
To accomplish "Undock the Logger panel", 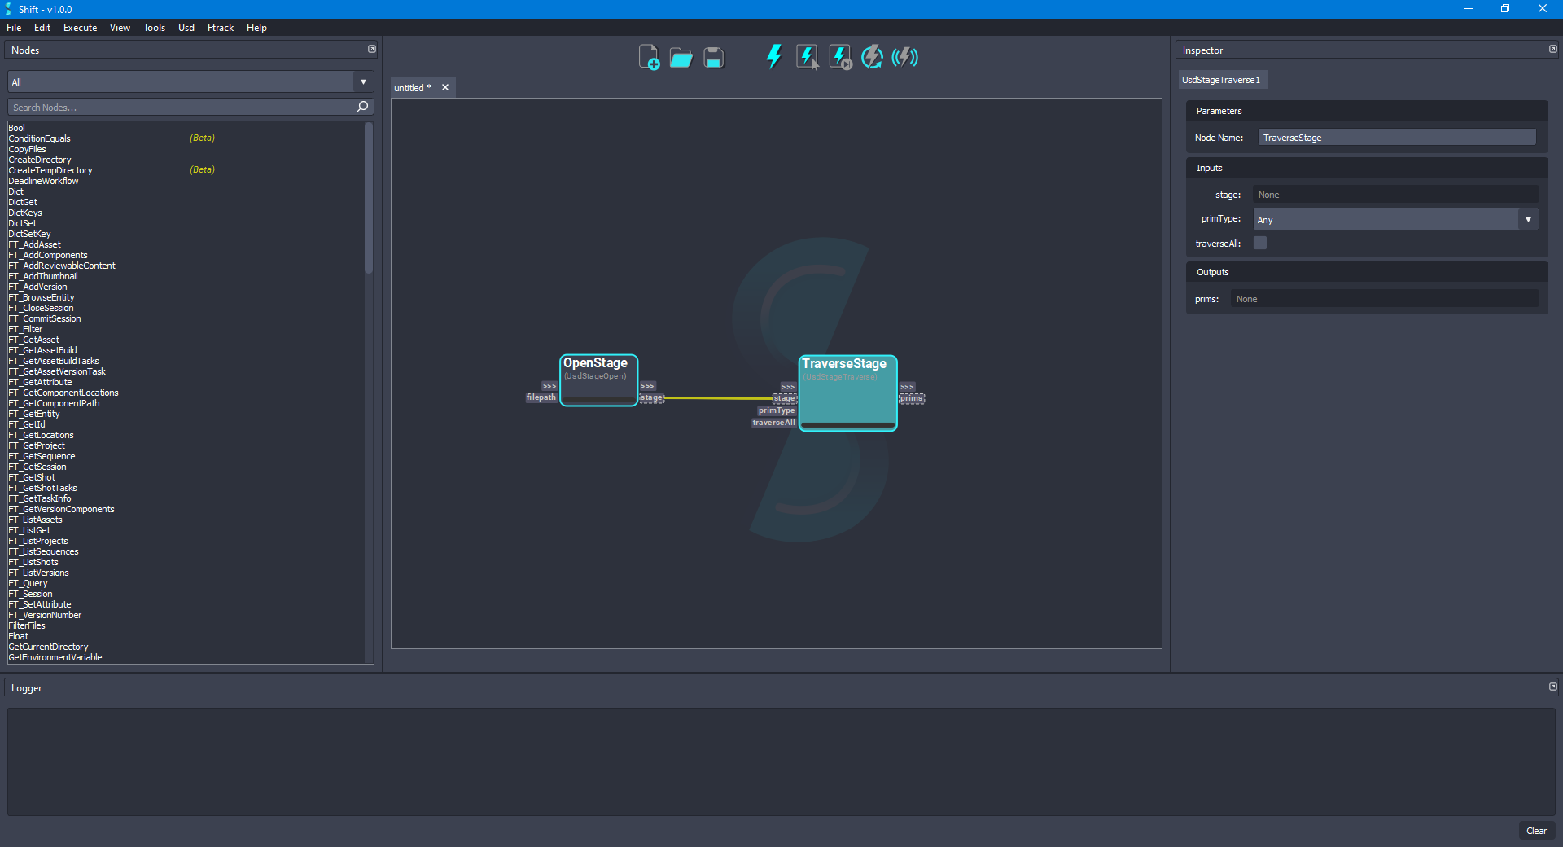I will click(x=1553, y=687).
